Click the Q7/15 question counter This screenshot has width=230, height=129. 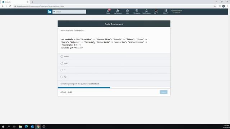click(63, 92)
